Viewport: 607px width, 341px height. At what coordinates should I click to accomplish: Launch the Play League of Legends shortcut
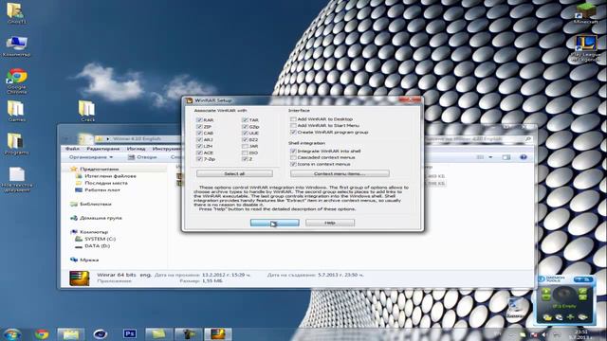point(586,48)
